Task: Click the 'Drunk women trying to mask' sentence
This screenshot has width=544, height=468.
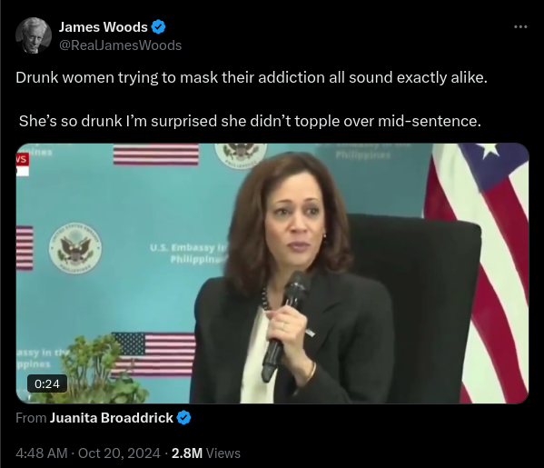Action: 252,77
